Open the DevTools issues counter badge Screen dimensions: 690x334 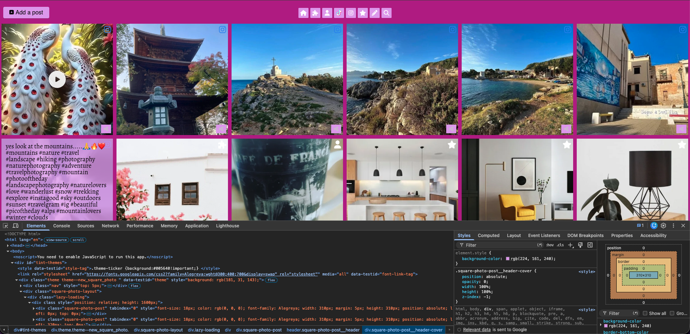pos(640,226)
